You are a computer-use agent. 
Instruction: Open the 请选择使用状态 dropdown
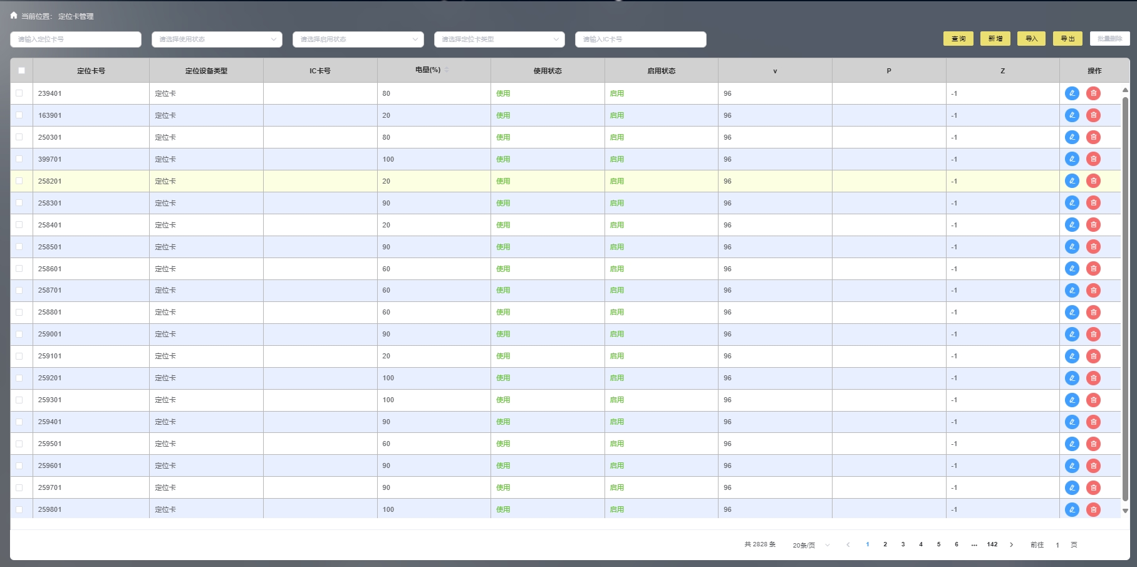pos(217,39)
